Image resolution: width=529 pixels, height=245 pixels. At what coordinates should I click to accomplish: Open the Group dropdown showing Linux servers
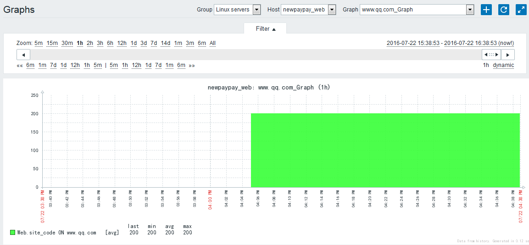238,10
